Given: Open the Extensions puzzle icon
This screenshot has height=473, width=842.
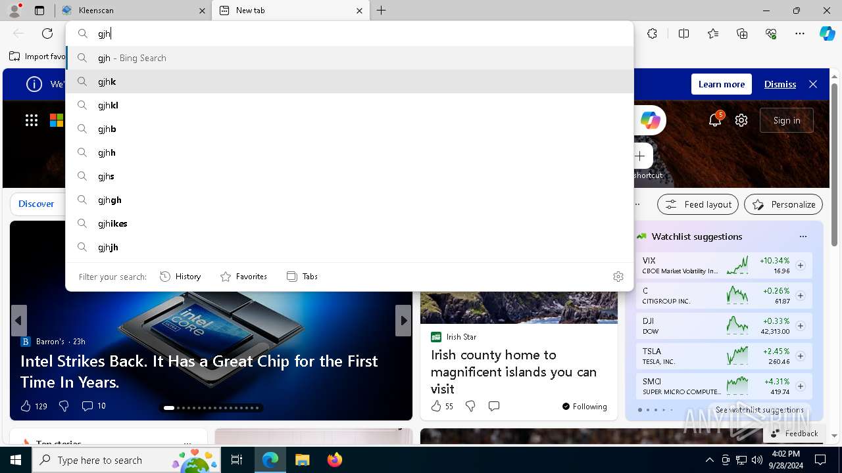Looking at the screenshot, I should point(652,34).
